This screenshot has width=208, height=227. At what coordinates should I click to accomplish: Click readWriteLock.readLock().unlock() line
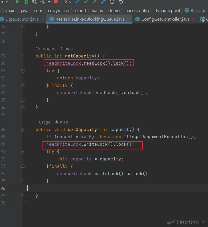(x=102, y=93)
